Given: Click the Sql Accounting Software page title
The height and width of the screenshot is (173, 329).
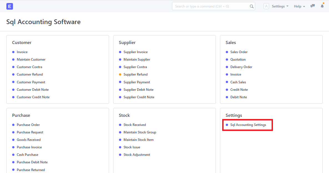Looking at the screenshot, I should [x=44, y=22].
